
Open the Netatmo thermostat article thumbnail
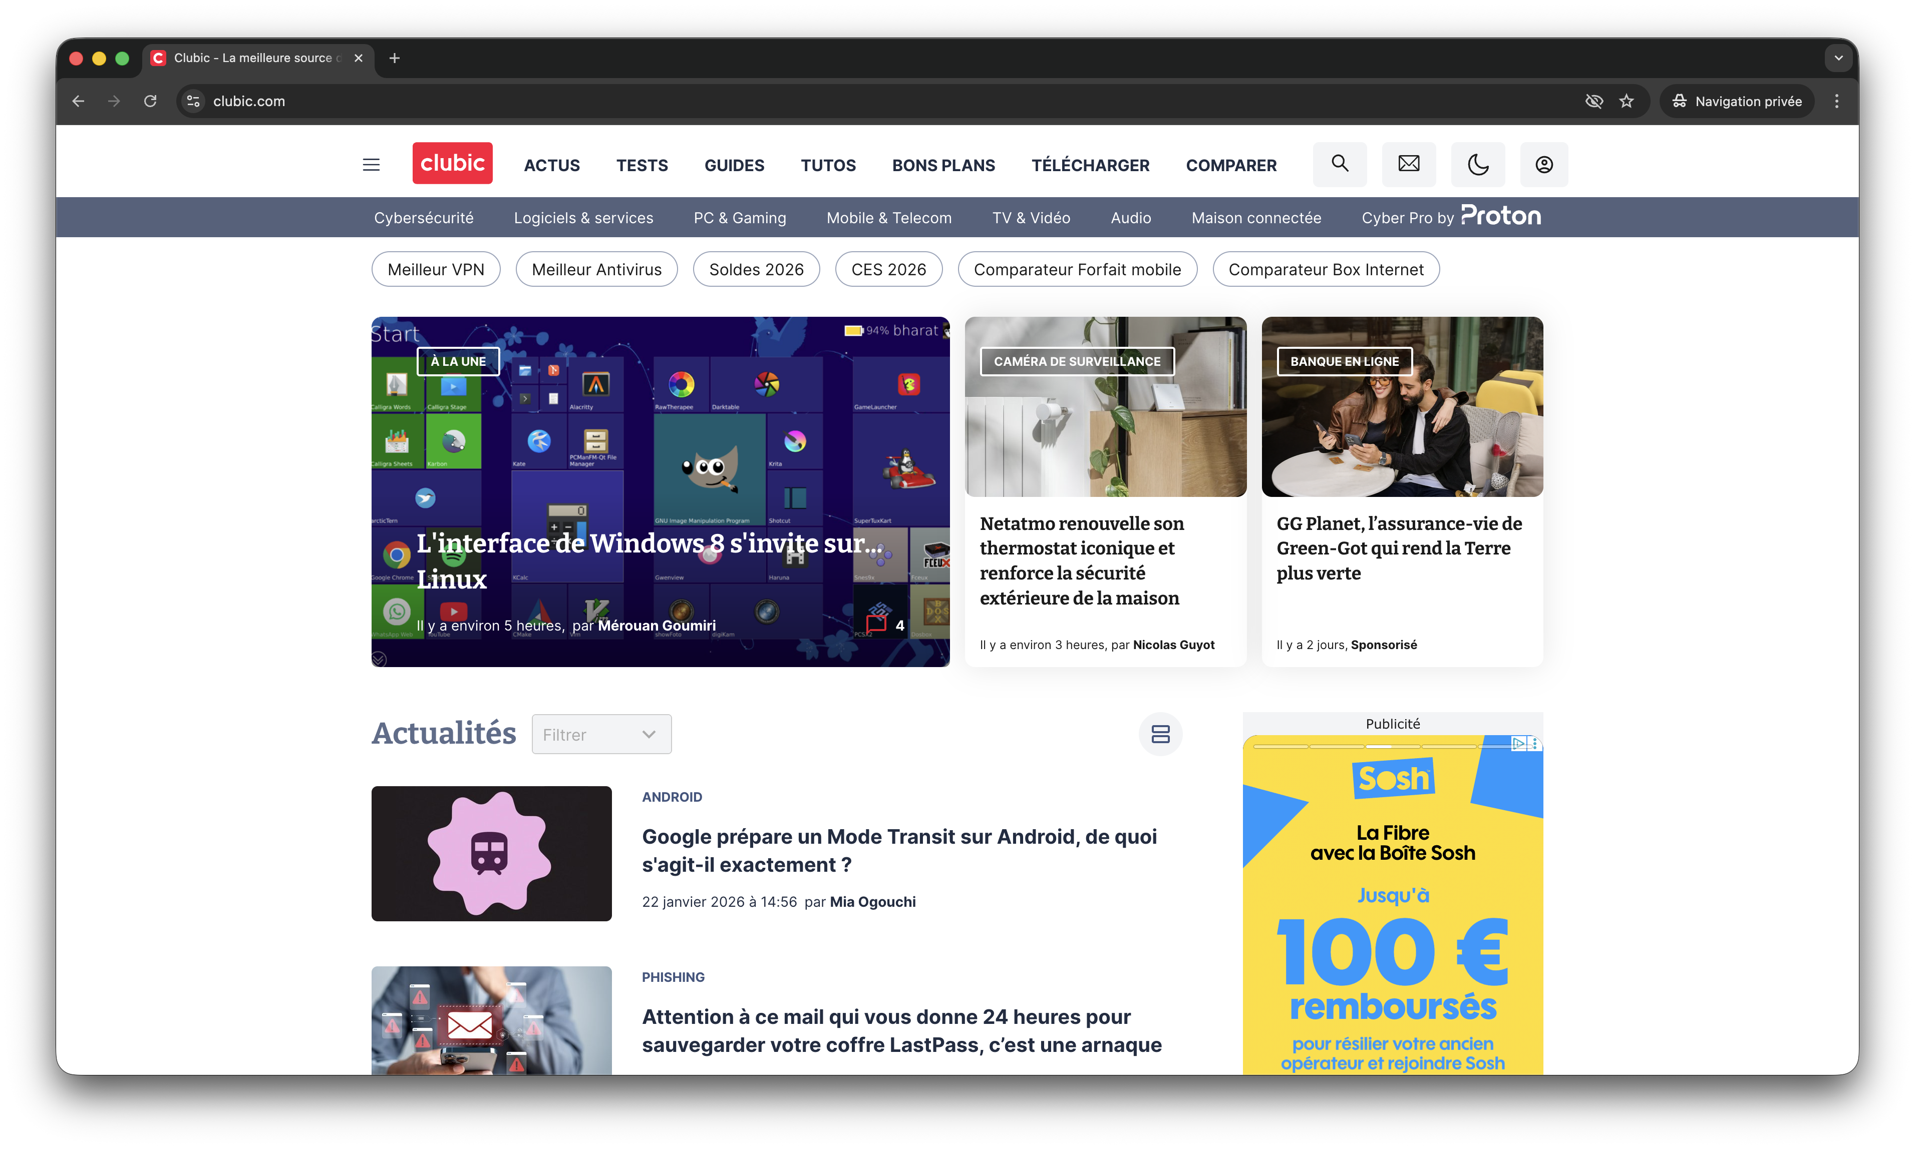[x=1105, y=407]
